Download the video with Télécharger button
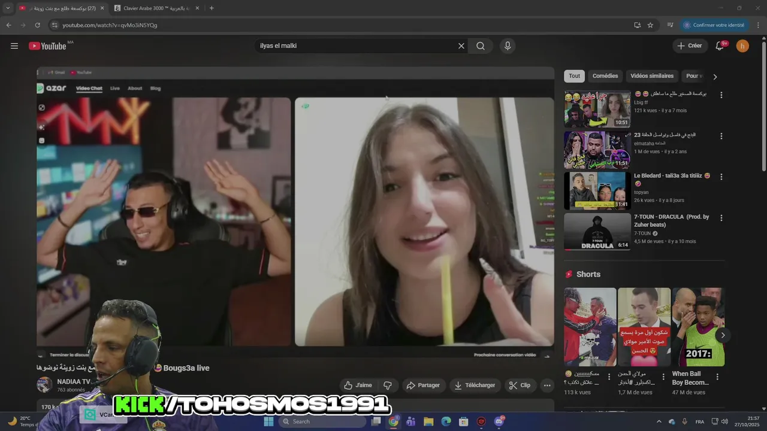The image size is (767, 431). click(x=475, y=386)
